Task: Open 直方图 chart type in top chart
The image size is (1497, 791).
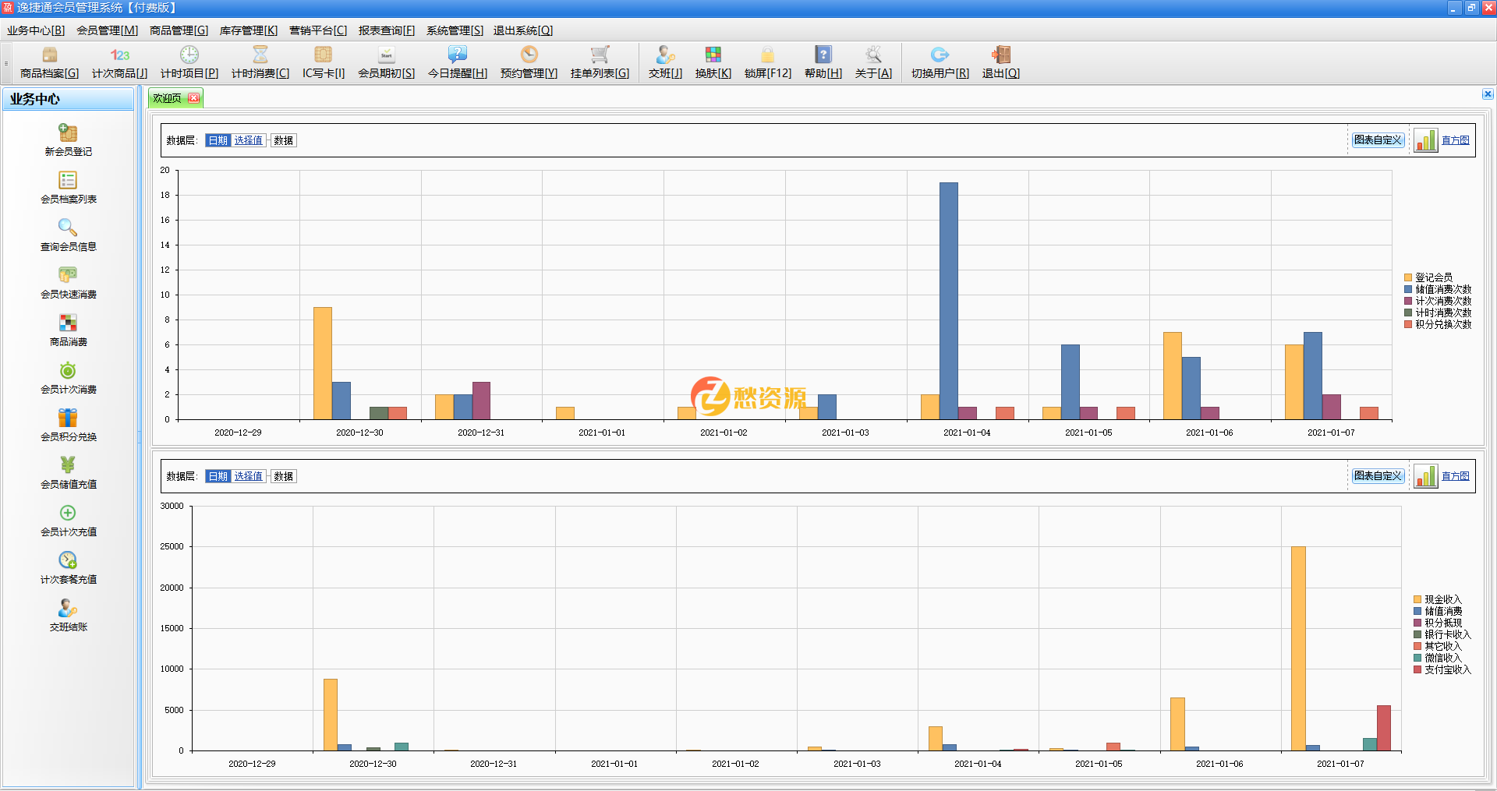Action: 1454,140
